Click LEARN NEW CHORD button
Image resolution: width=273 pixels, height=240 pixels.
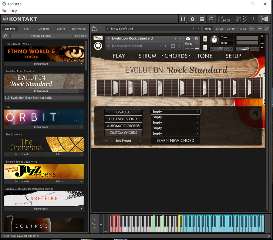tap(176, 140)
